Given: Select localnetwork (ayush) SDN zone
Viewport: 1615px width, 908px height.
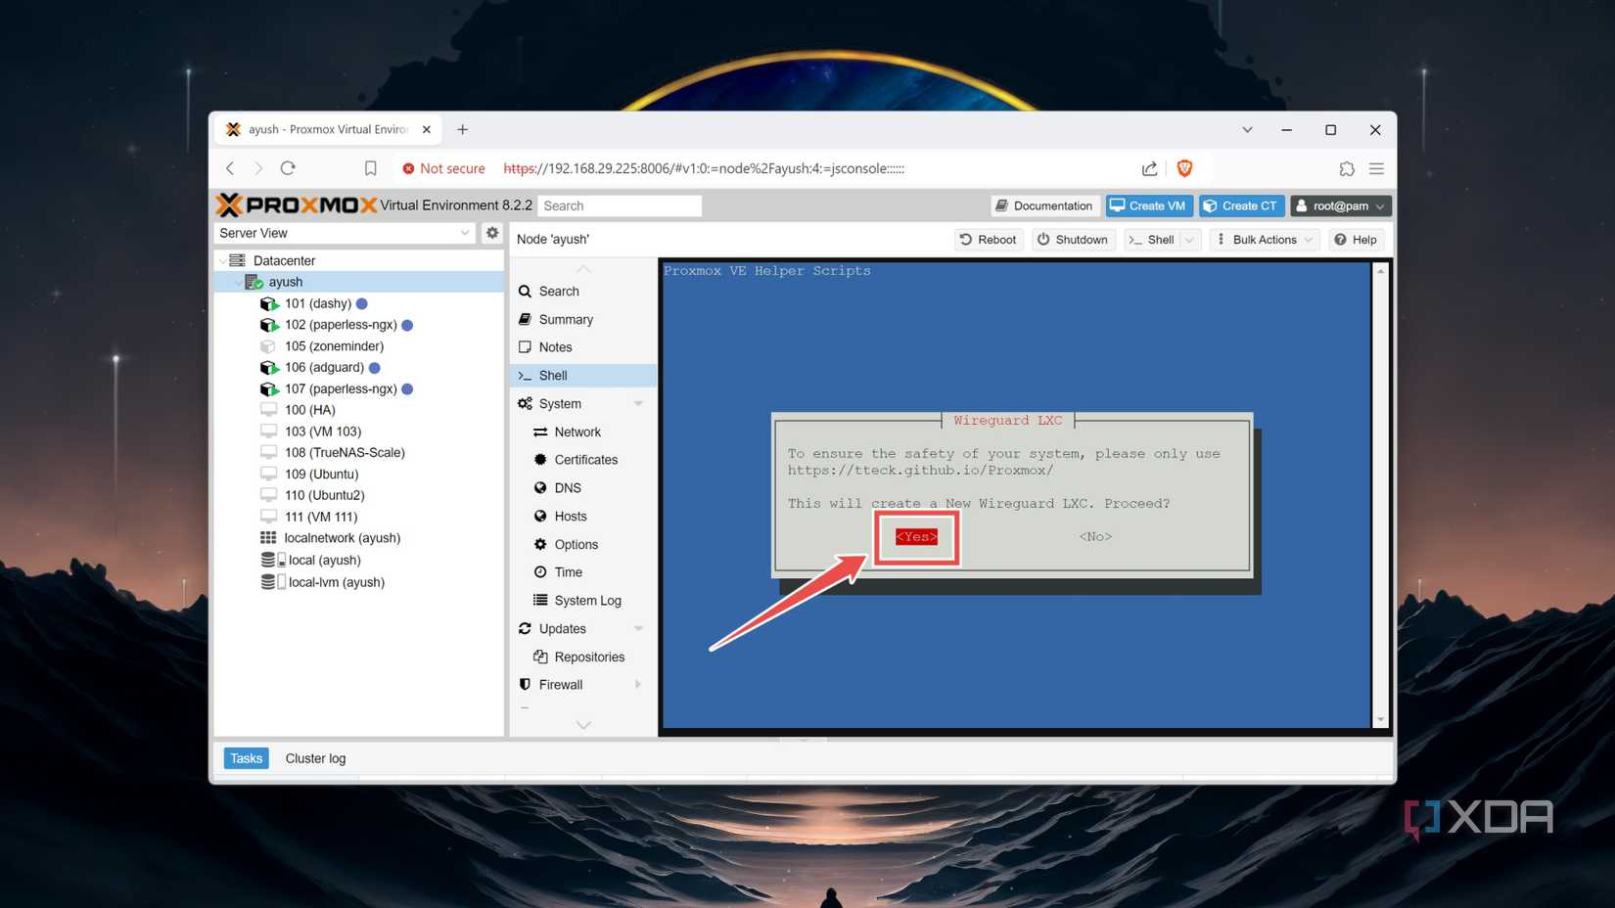Looking at the screenshot, I should [x=342, y=538].
